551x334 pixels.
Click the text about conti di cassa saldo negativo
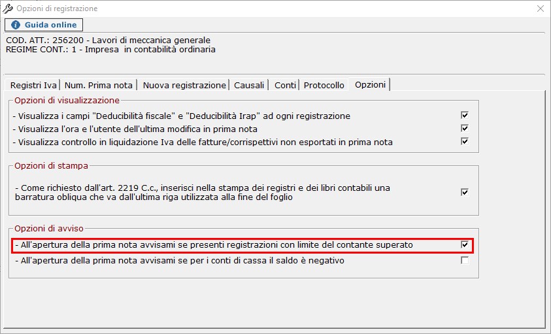[x=180, y=261]
